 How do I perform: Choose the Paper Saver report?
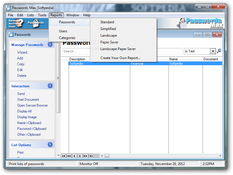(124, 42)
